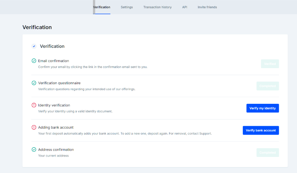
Task: Click the shield icon beside Verification heading
Action: pos(34,46)
